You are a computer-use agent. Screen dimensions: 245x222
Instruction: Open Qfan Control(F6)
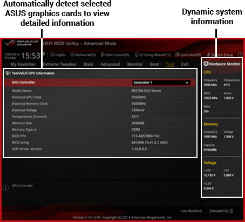[x=115, y=54]
